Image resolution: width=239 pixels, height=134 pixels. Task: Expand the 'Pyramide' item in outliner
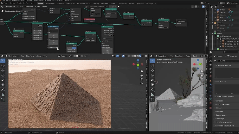(214, 20)
